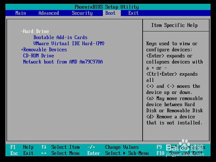216x162 pixels.
Task: Click the Item Specific Help header
Action: coord(175,25)
